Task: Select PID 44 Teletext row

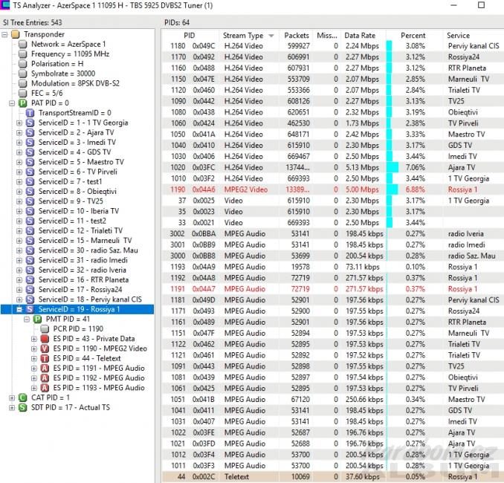Action: 333,477
